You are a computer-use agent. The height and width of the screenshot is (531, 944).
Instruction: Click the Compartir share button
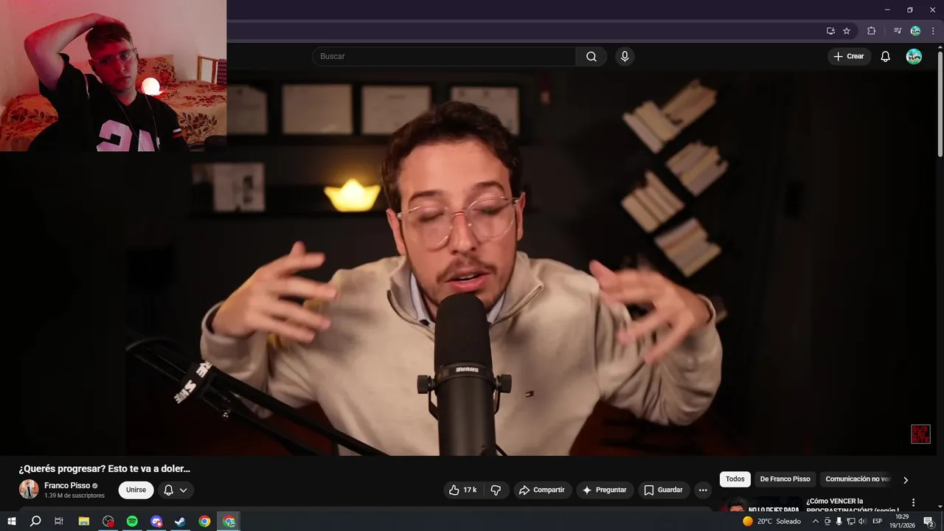coord(541,490)
